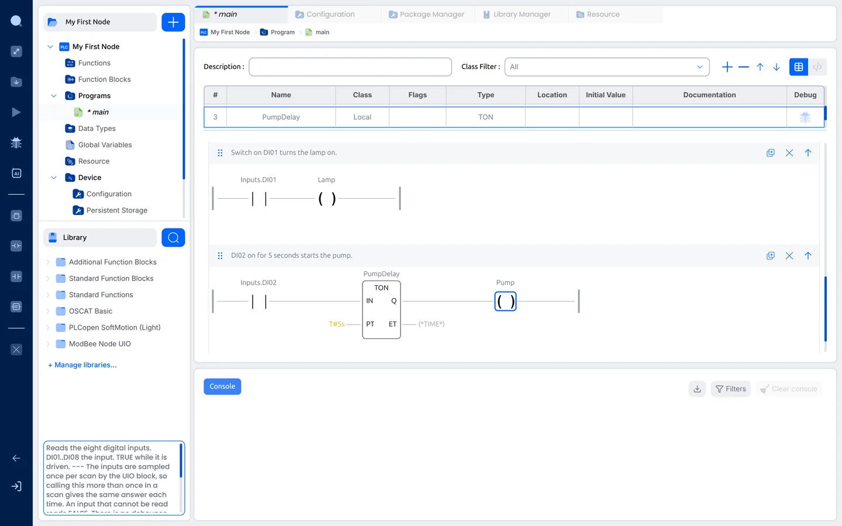Expand the ModBee Node UIO library
Image resolution: width=842 pixels, height=526 pixels.
(x=48, y=344)
